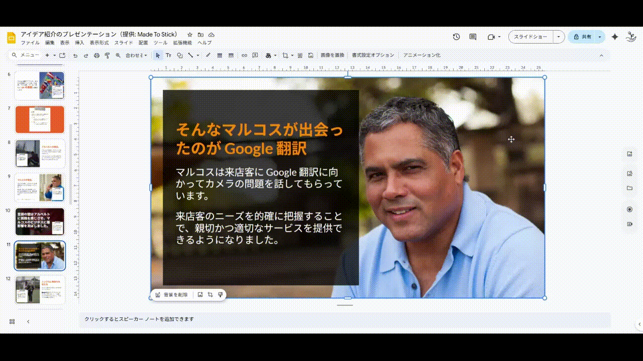Select slide 10 thumbnail
This screenshot has width=643, height=361.
pos(40,222)
